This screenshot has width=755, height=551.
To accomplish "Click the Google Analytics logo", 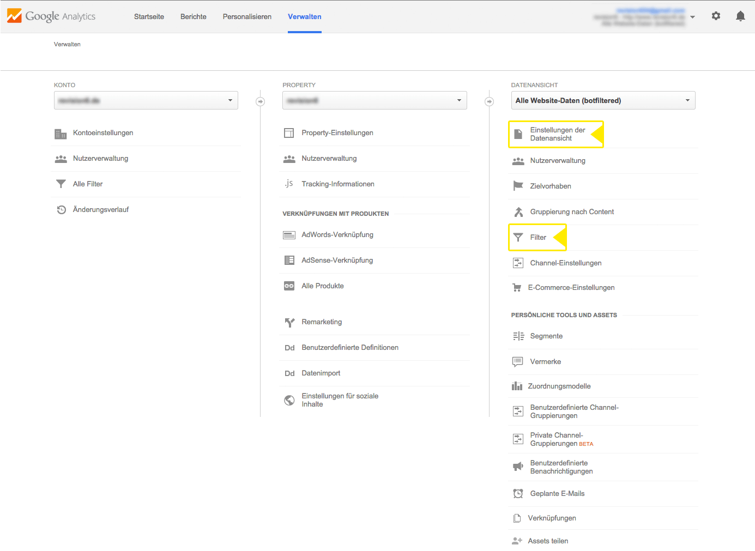I will tap(52, 16).
